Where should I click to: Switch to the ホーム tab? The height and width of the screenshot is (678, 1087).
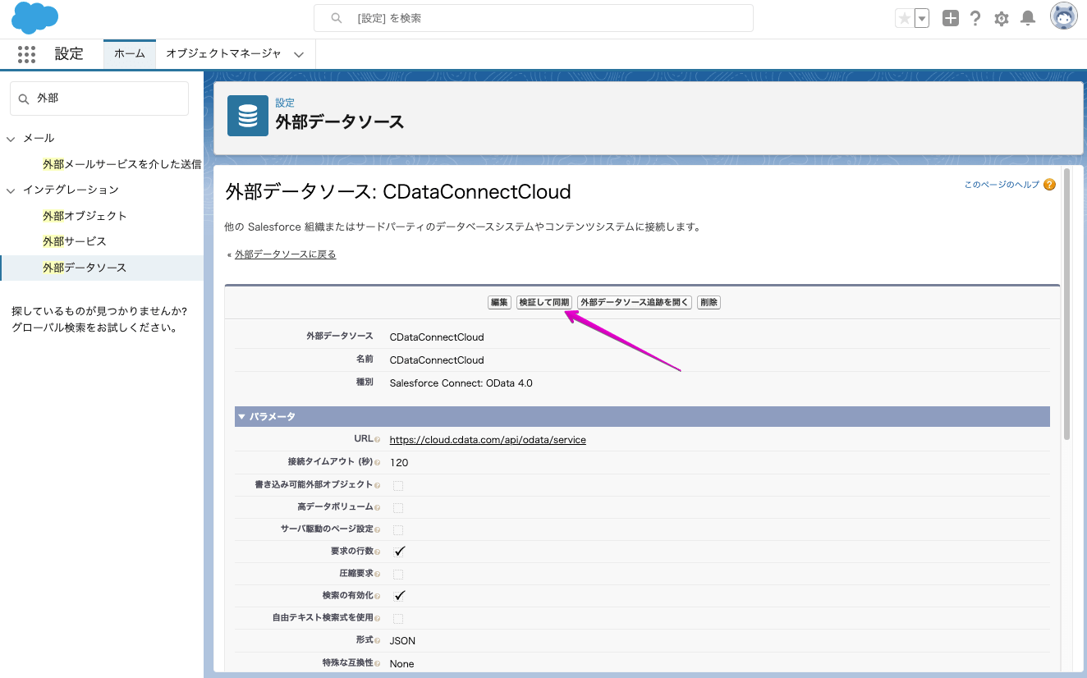[x=130, y=53]
